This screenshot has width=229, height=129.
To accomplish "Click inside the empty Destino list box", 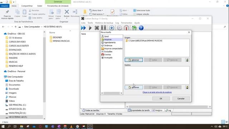I will (x=157, y=75).
